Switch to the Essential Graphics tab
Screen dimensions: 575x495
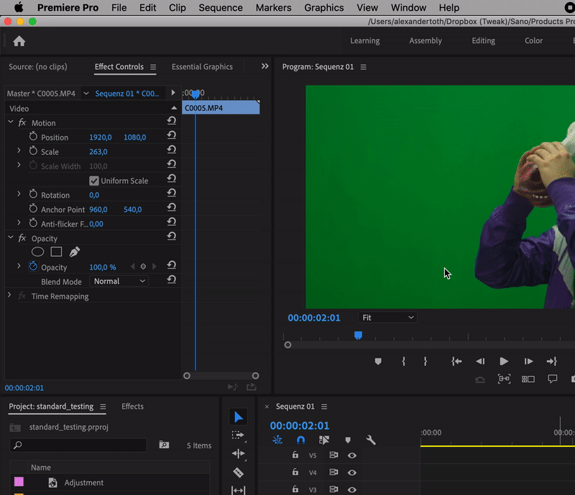202,66
